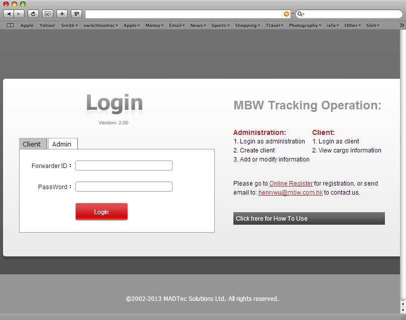Reload the page with the refresh icon
Image resolution: width=406 pixels, height=320 pixels.
(x=33, y=14)
